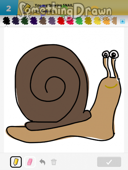Pick the yellow color swatch
128x170 pixels.
[x=97, y=21]
